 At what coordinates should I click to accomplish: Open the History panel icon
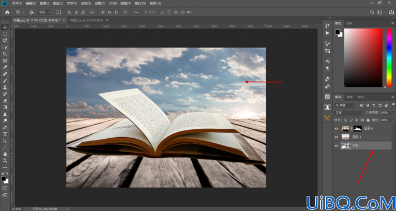click(x=327, y=26)
